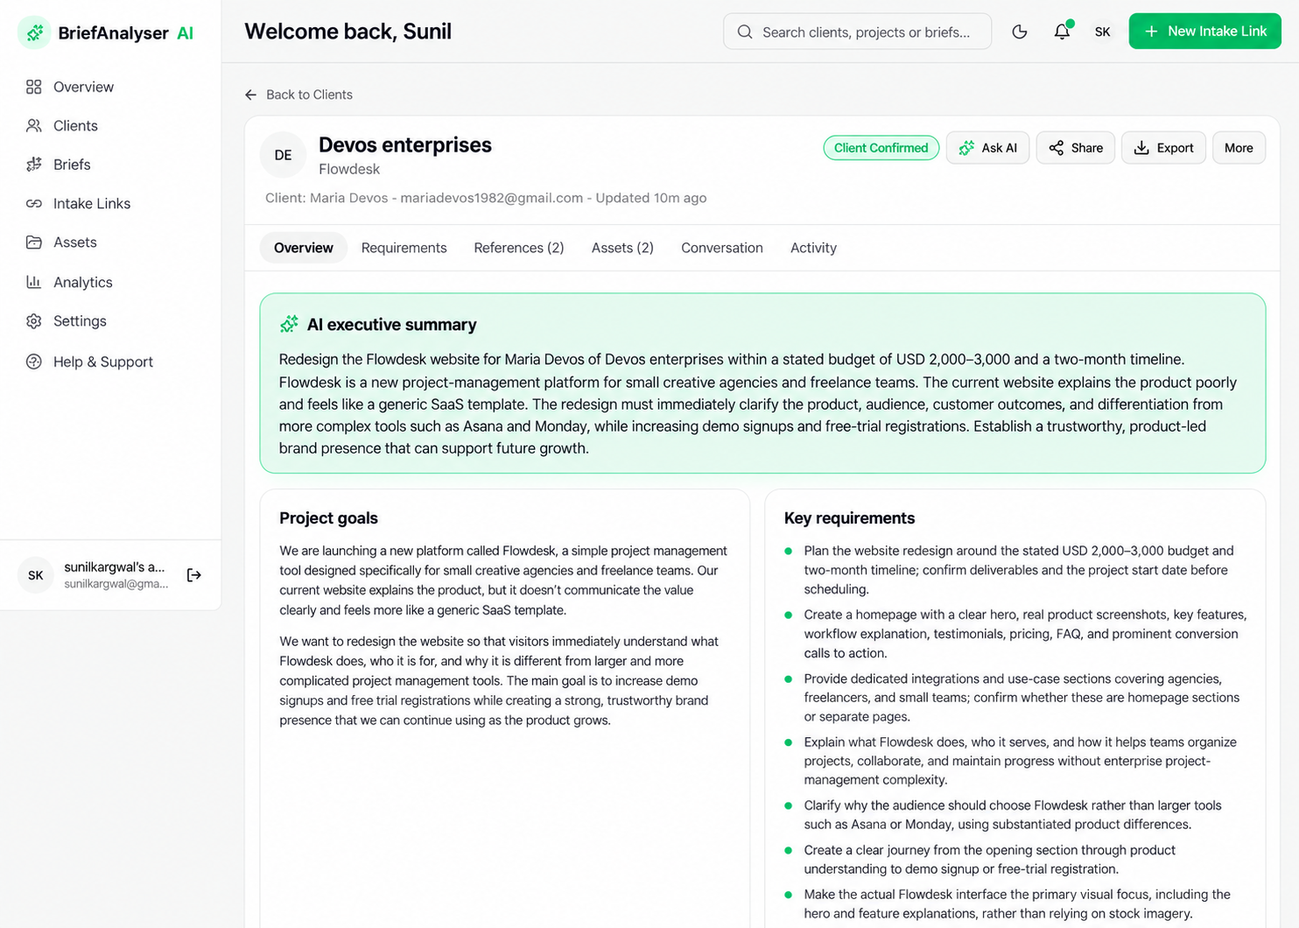Click the Intake Links chain icon
Image resolution: width=1299 pixels, height=928 pixels.
click(x=34, y=203)
